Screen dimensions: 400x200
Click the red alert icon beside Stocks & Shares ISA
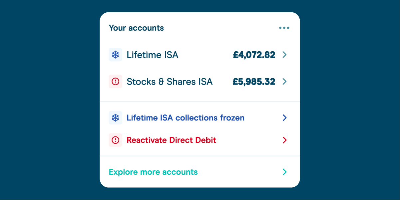click(x=115, y=82)
